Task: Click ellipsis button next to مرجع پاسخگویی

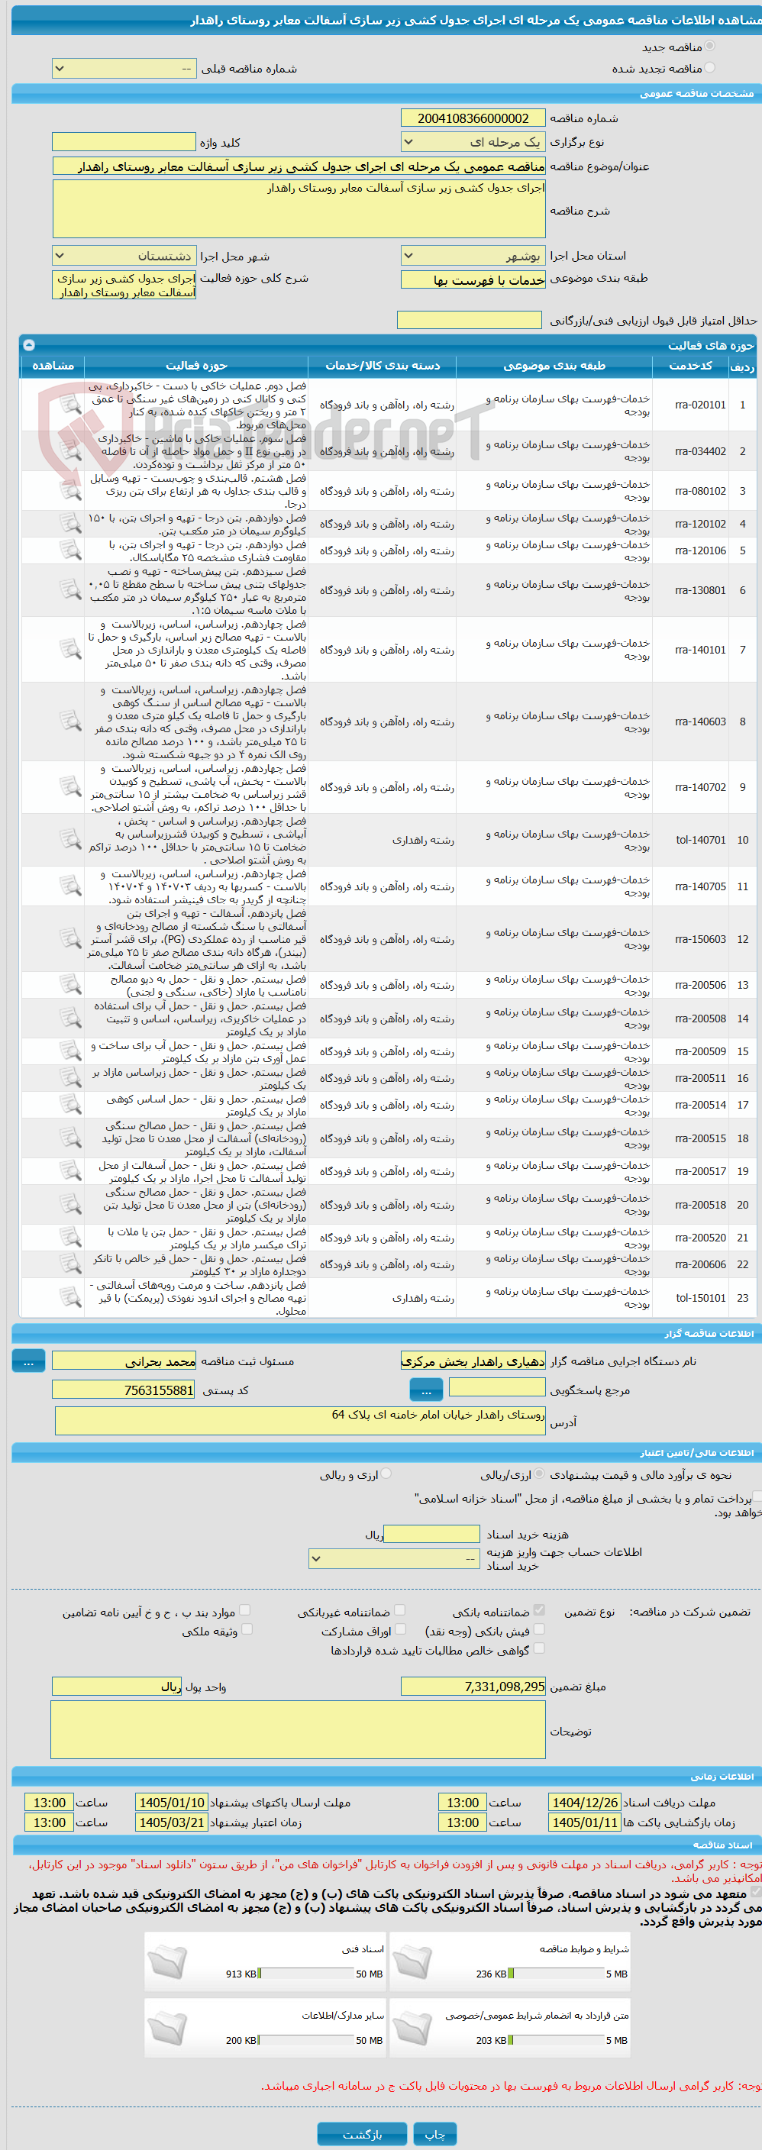Action: coord(427,1390)
